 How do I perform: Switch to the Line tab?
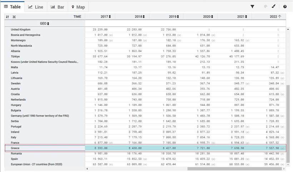point(36,7)
